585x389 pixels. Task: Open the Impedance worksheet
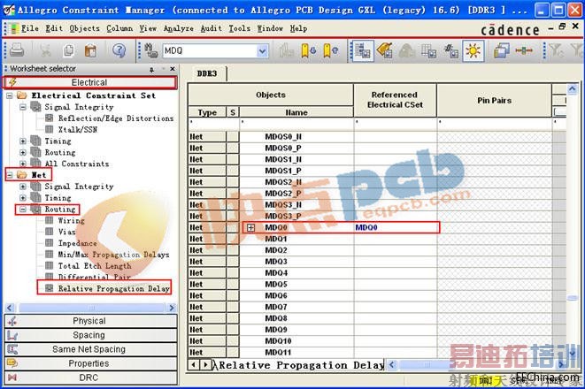coord(78,243)
